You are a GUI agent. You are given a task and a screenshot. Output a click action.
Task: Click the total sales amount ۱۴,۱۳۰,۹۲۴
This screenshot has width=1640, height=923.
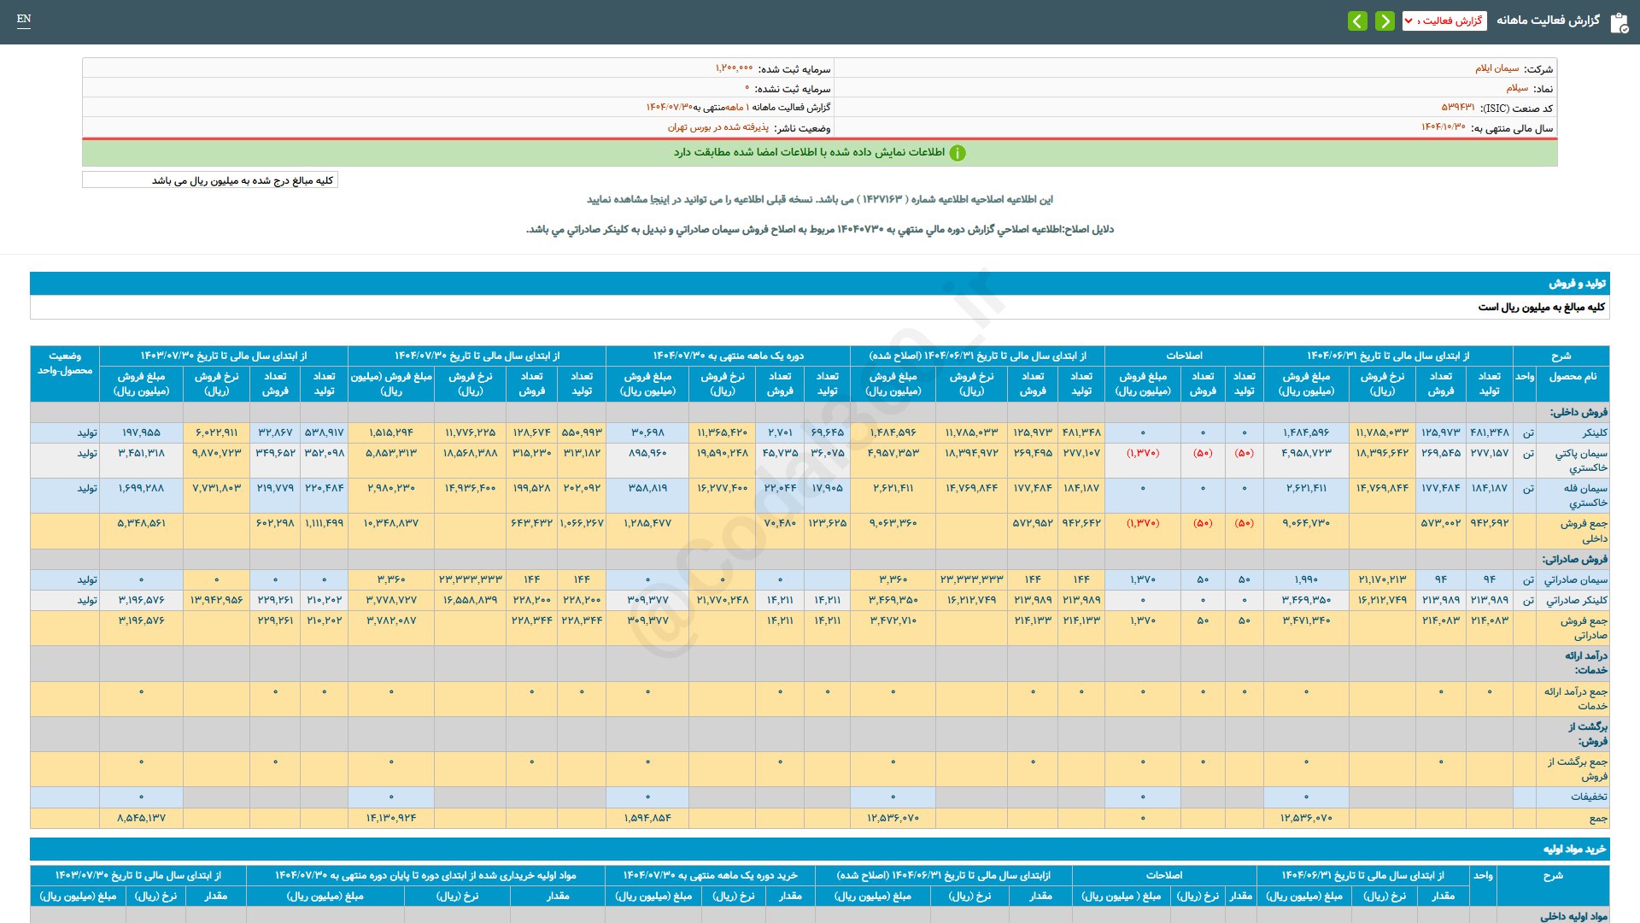(391, 818)
